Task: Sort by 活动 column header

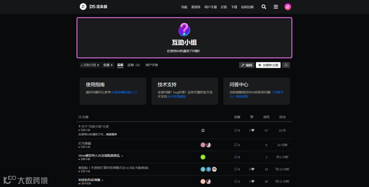Action: pos(282,117)
